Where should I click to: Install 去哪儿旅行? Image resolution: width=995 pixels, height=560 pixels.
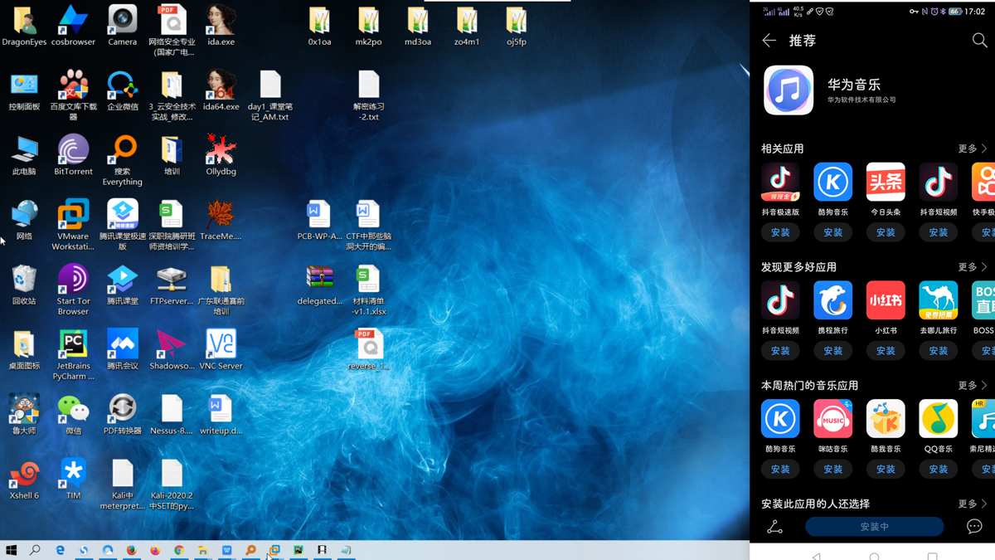(939, 351)
